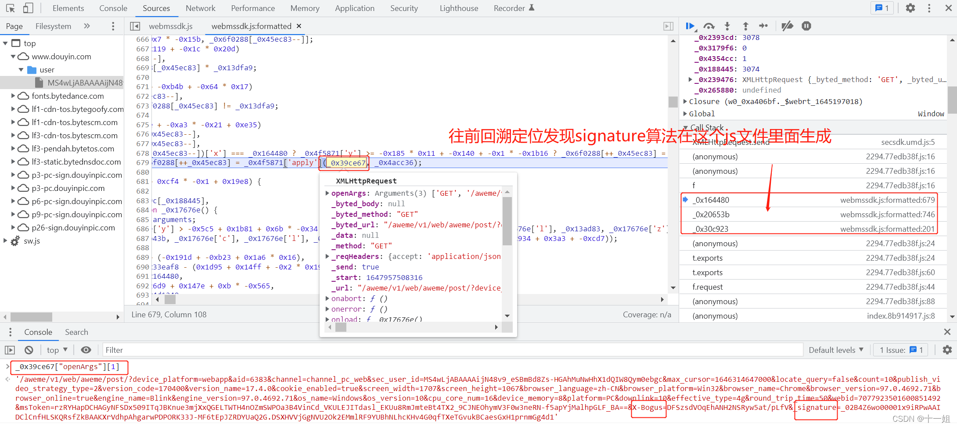Open the Default levels dropdown
The height and width of the screenshot is (427, 957).
click(x=836, y=350)
